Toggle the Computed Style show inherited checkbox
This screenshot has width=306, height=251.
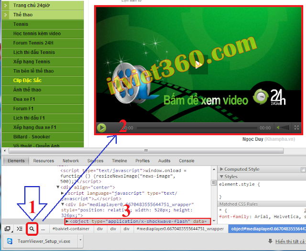tap(303, 169)
